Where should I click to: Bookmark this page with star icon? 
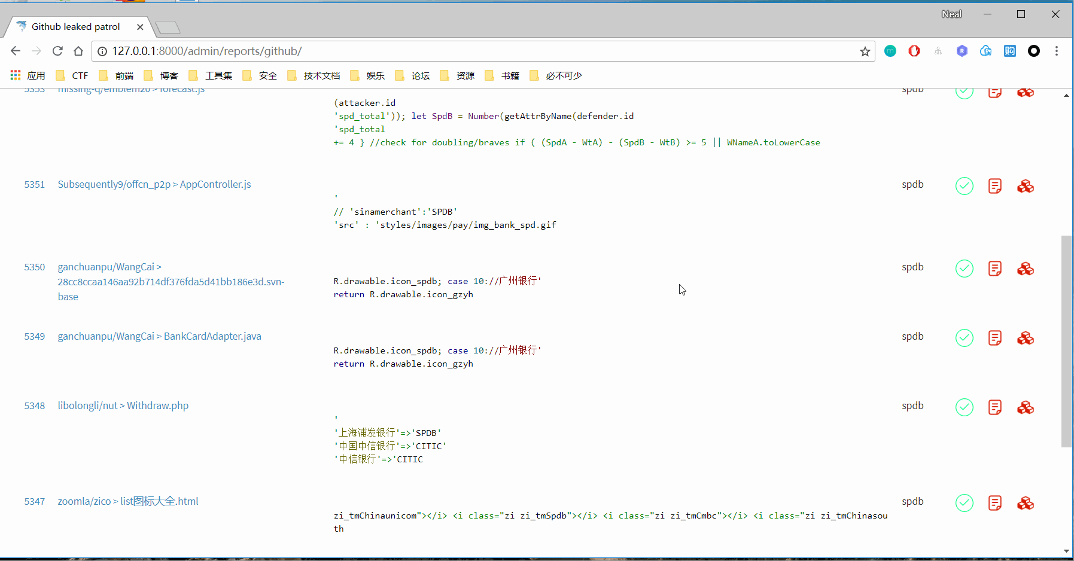[865, 51]
